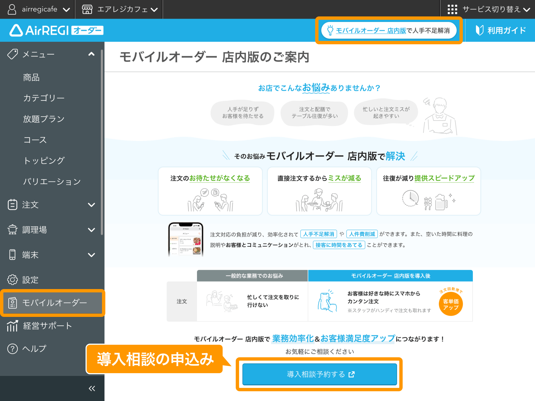Click the hand tapping smartphone icon
The height and width of the screenshot is (401, 535).
point(327,301)
